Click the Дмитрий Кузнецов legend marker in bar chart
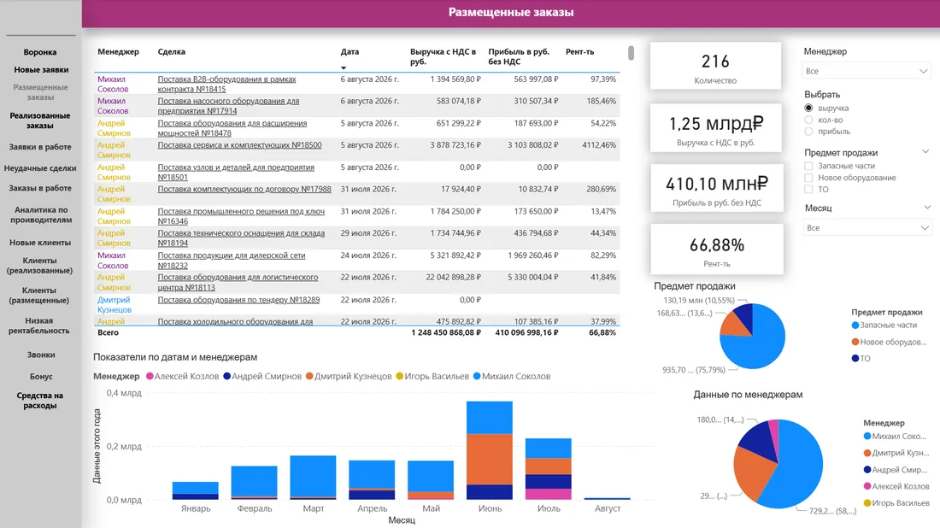Image resolution: width=940 pixels, height=528 pixels. pos(309,377)
